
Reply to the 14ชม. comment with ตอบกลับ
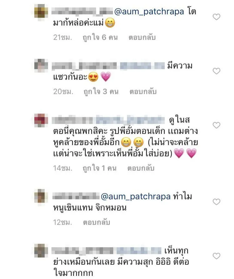click(x=141, y=168)
